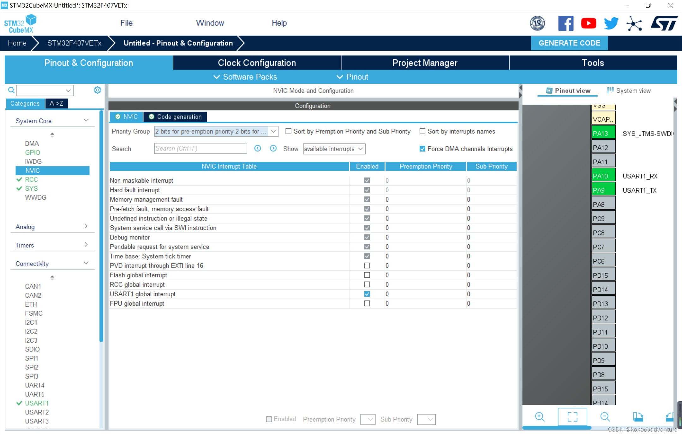
Task: Click the zoom out magnifier icon
Action: coord(605,417)
